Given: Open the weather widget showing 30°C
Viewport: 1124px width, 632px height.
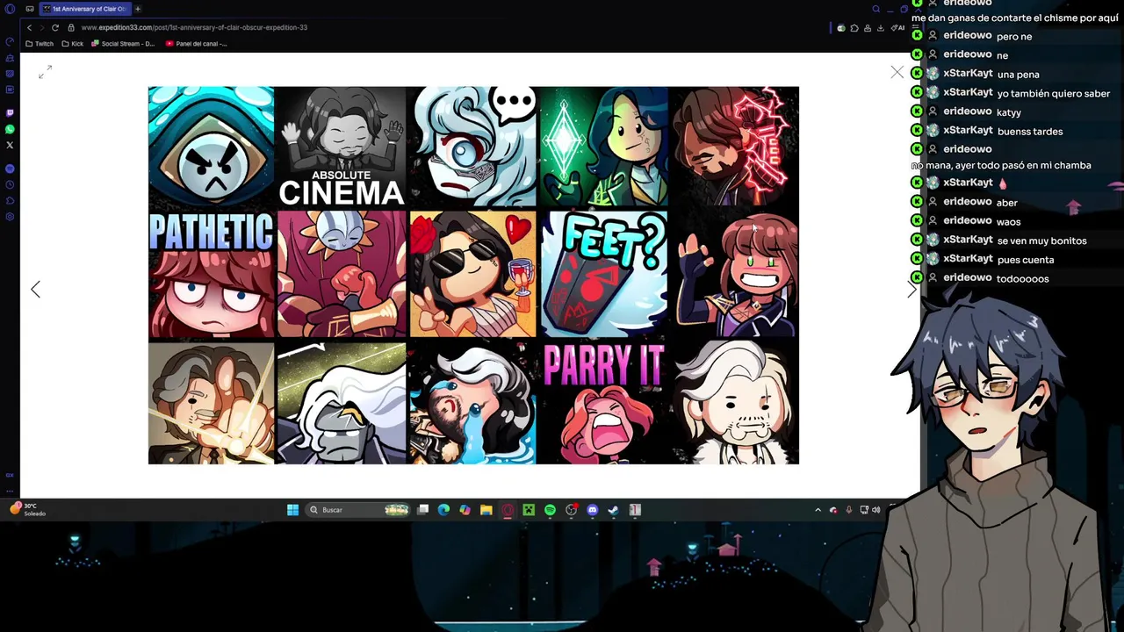Looking at the screenshot, I should point(29,509).
